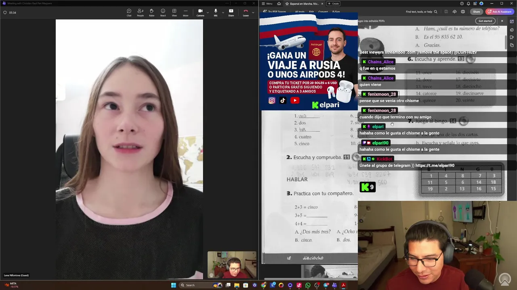Open Acrobat Menu button

(x=267, y=4)
